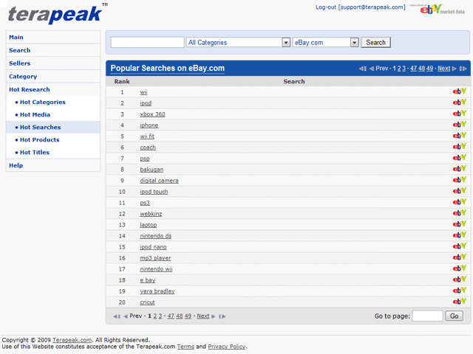Click the eBay icon in the ps3 row
The width and height of the screenshot is (473, 354).
(460, 202)
